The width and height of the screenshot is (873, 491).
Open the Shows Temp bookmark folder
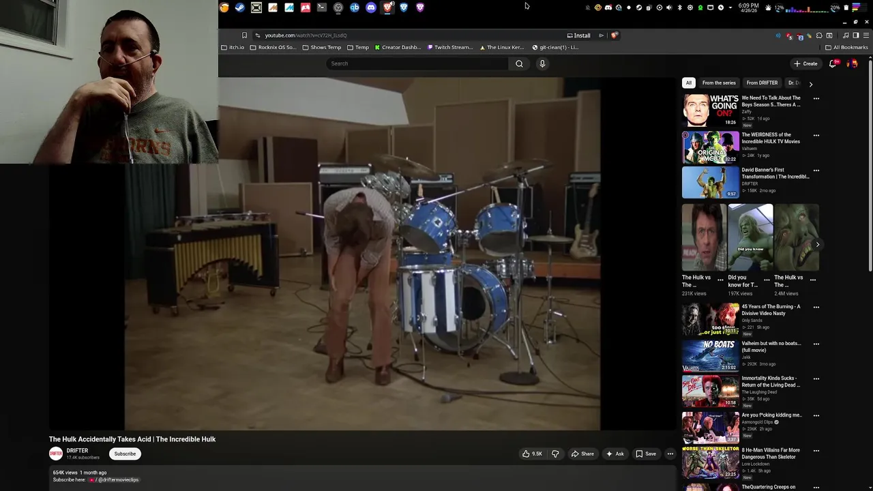321,47
